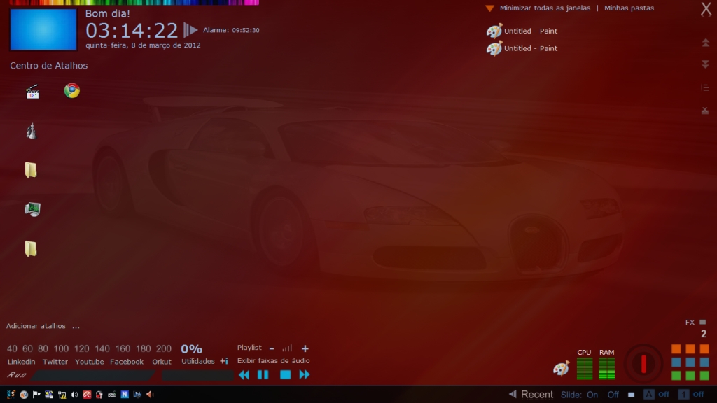Turn Slide On in the bottom bar

click(x=592, y=395)
